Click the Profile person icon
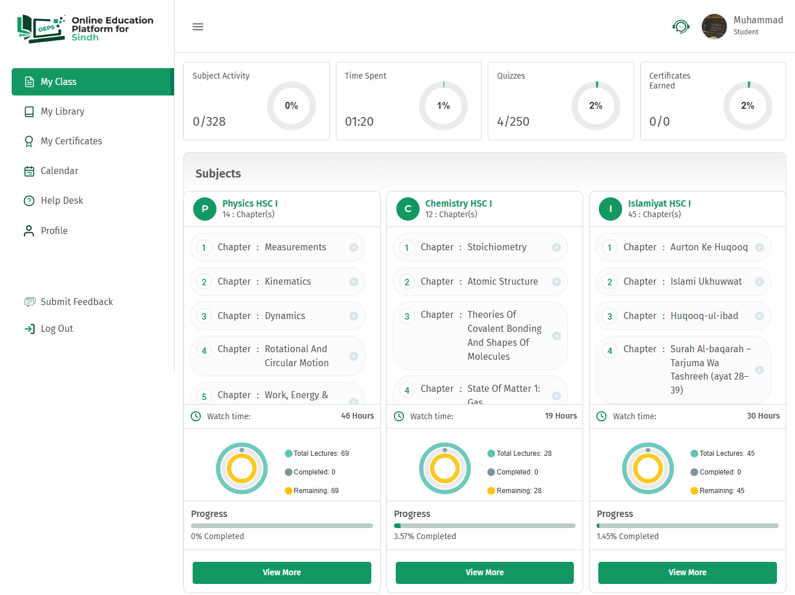The width and height of the screenshot is (795, 595). (29, 231)
